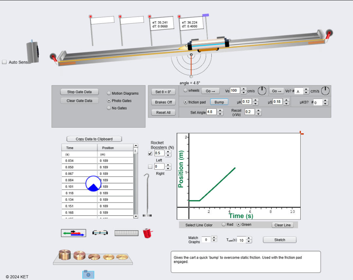This screenshot has height=280, width=353.
Task: Click the Stop Gate Data button
Action: click(79, 92)
